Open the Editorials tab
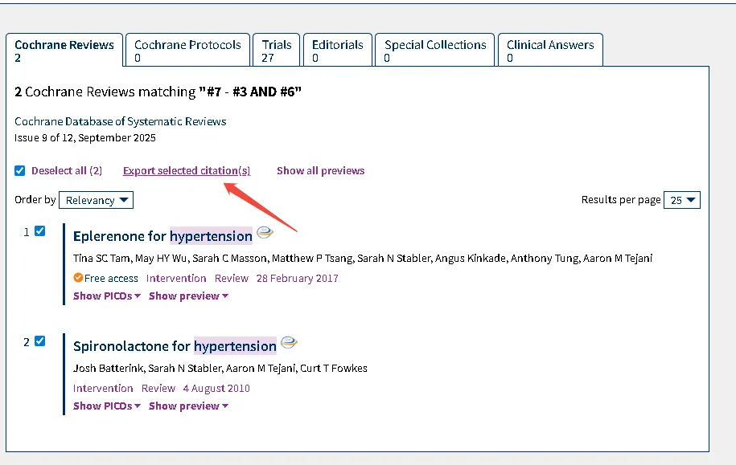The image size is (736, 465). click(x=338, y=51)
